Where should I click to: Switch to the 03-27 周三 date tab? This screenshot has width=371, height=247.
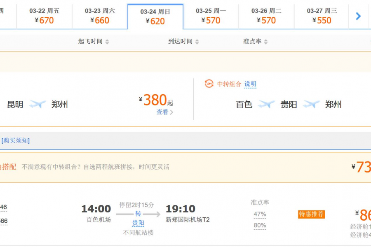click(321, 16)
